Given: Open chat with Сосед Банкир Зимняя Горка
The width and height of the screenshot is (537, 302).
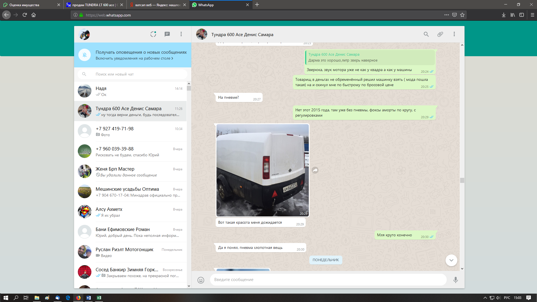Looking at the screenshot, I should pos(130,272).
